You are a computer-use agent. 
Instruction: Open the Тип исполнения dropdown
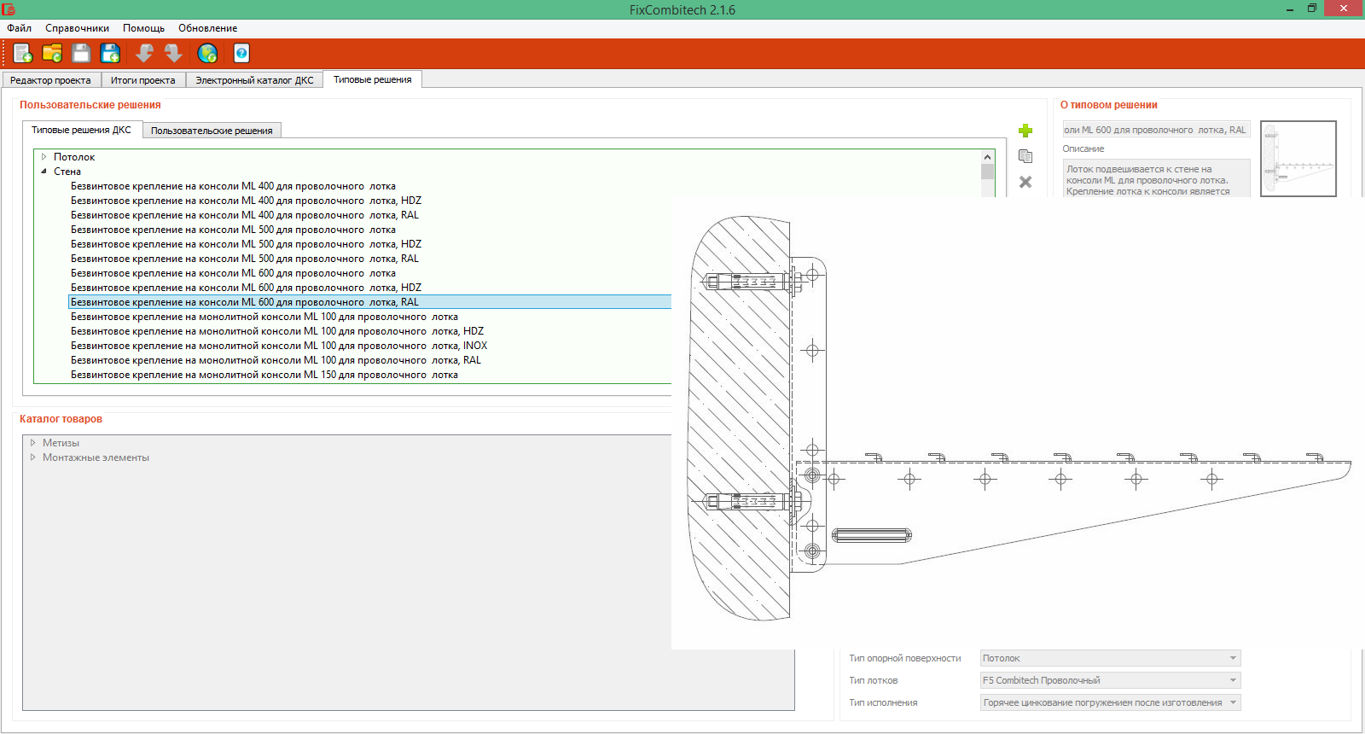[x=1110, y=702]
